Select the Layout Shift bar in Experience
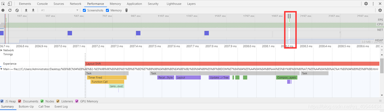Image resolution: width=384 pixels, height=112 pixels. [x=232, y=64]
